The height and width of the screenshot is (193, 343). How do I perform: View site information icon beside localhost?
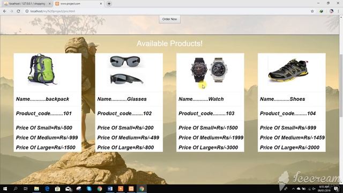(27, 11)
